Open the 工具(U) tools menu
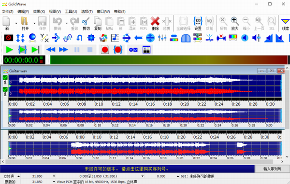Screen dimensions: 290x184 pyautogui.click(x=71, y=12)
